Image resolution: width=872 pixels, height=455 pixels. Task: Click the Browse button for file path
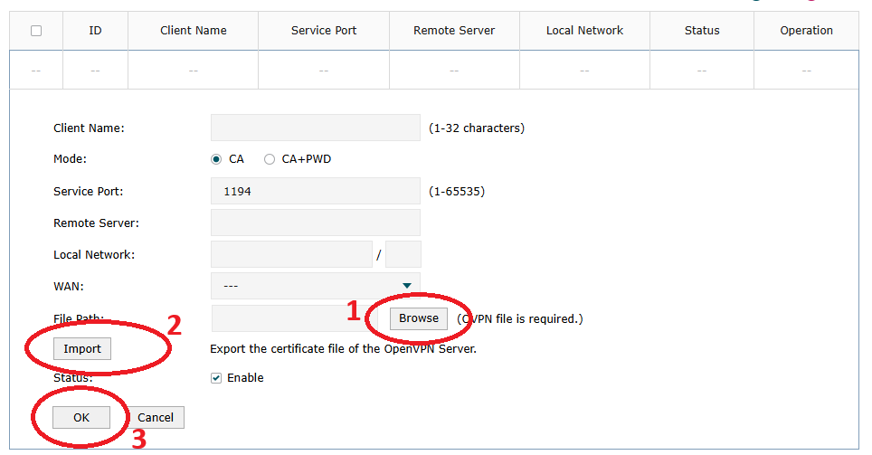(418, 318)
